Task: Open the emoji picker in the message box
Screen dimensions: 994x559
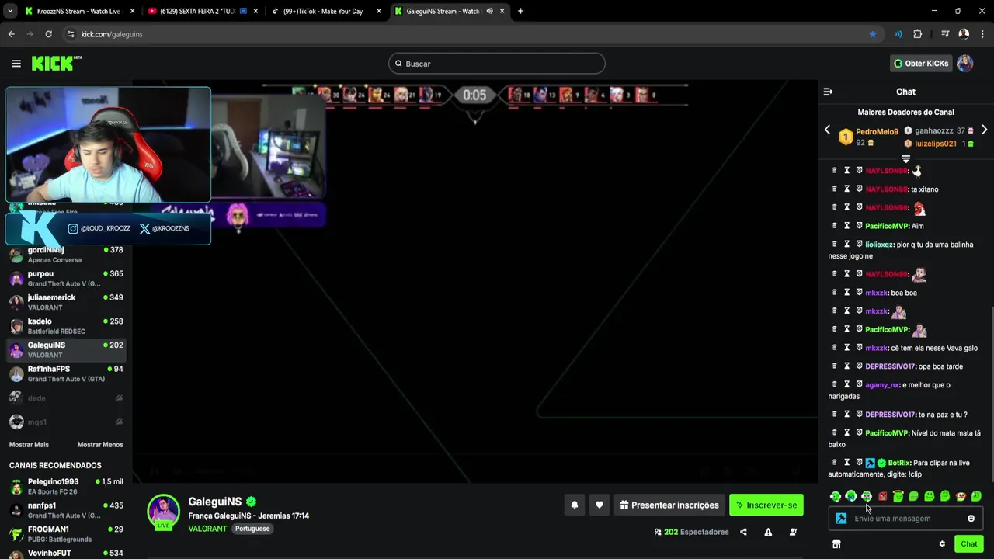Action: pyautogui.click(x=971, y=519)
